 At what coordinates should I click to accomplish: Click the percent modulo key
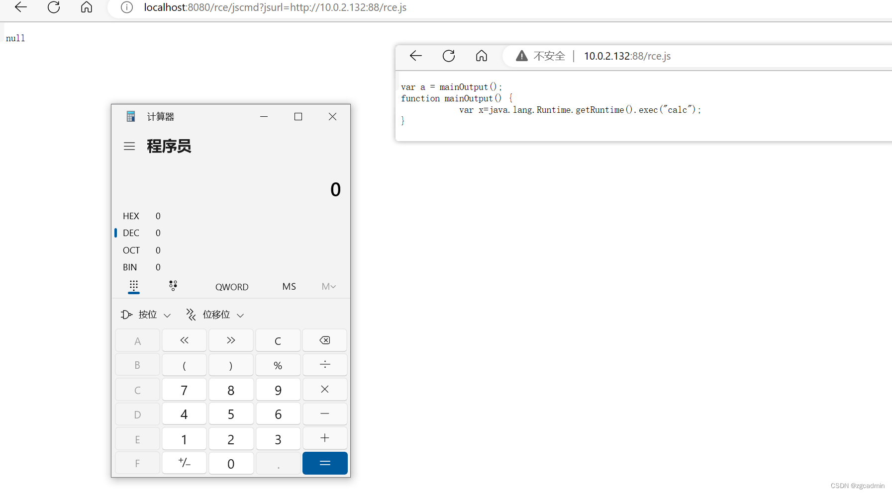pos(278,365)
